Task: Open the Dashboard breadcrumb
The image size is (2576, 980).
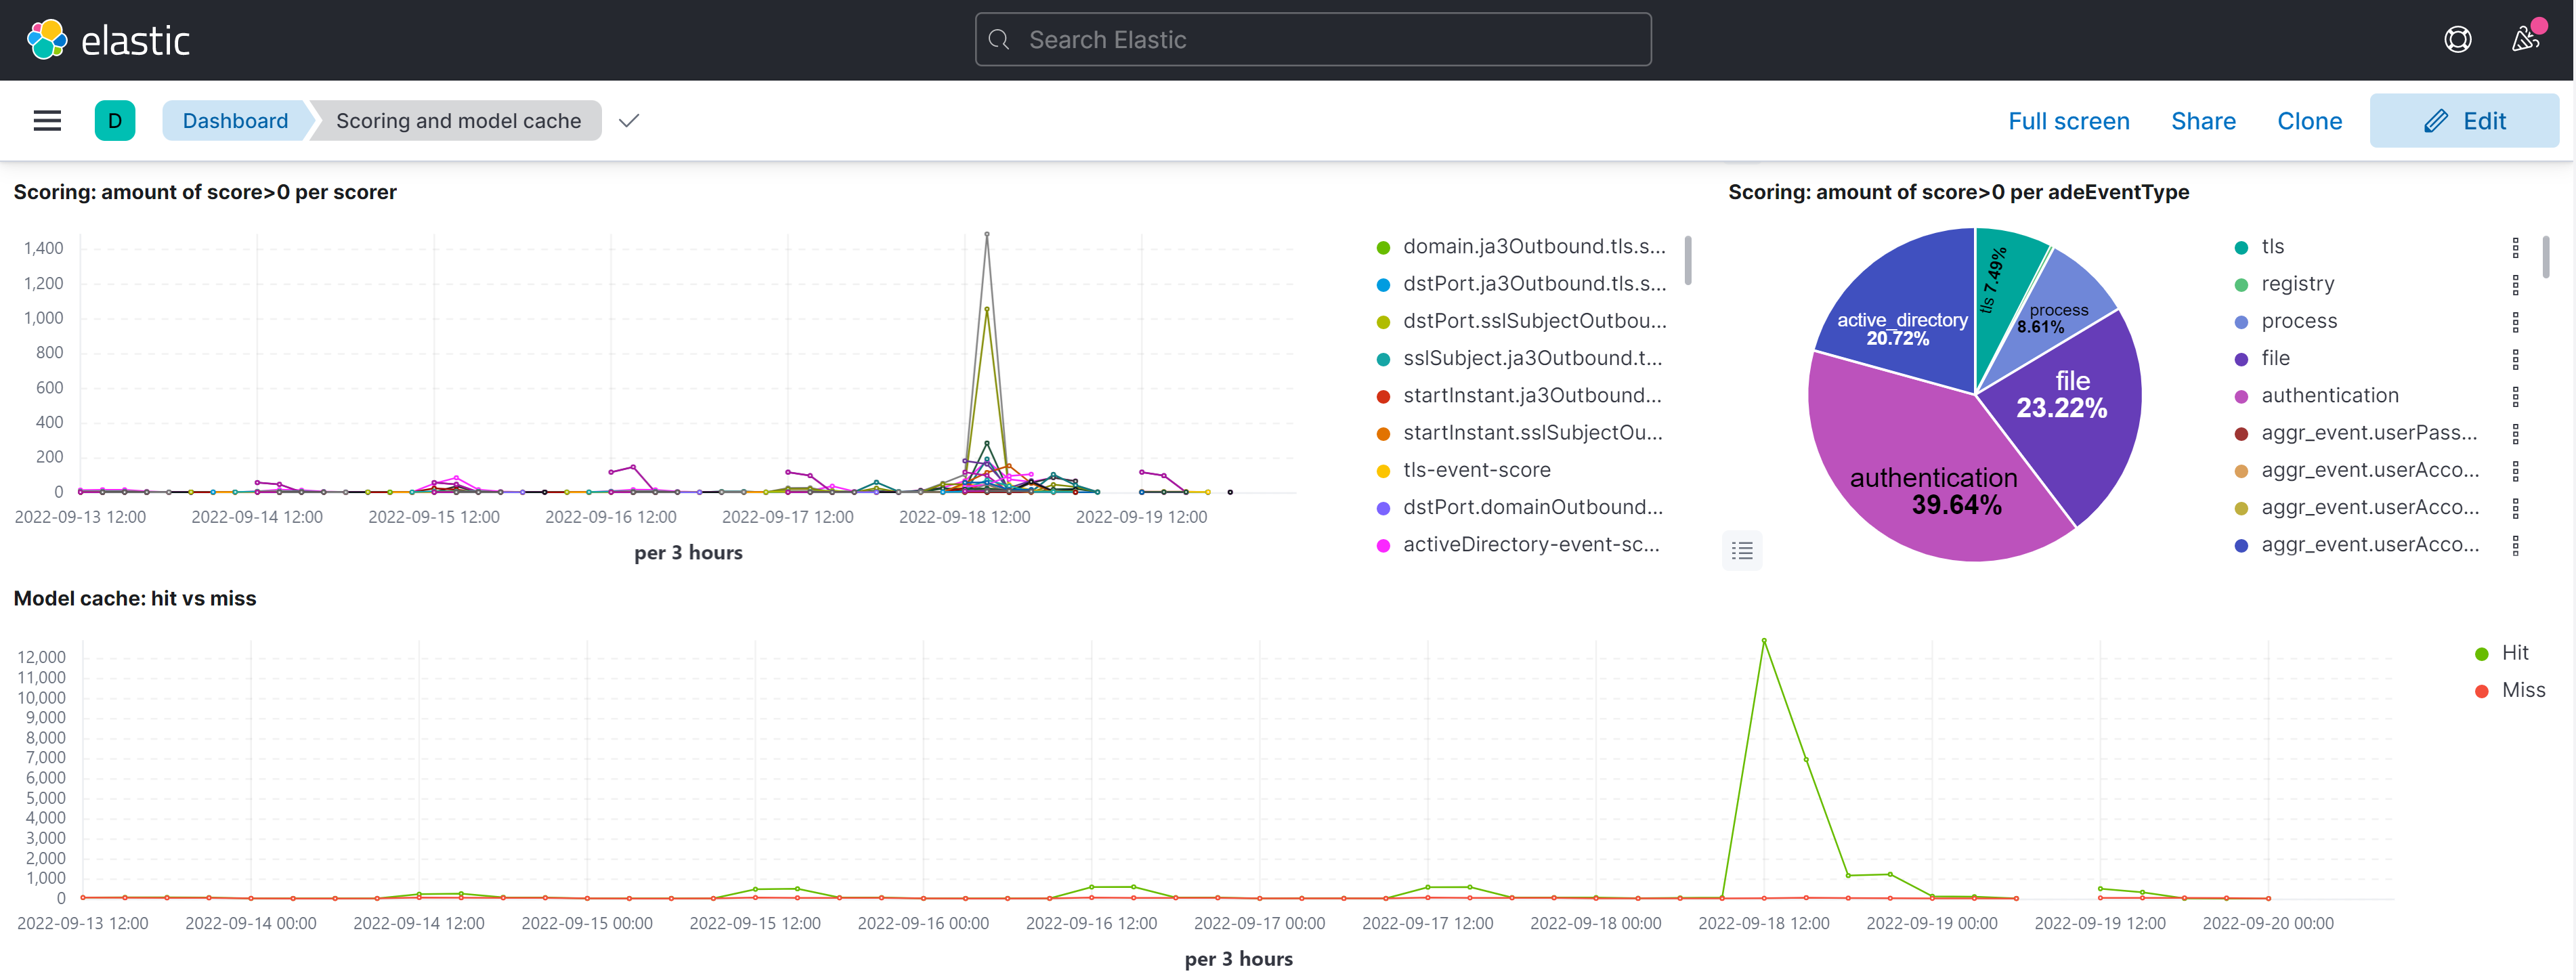Action: pyautogui.click(x=234, y=120)
